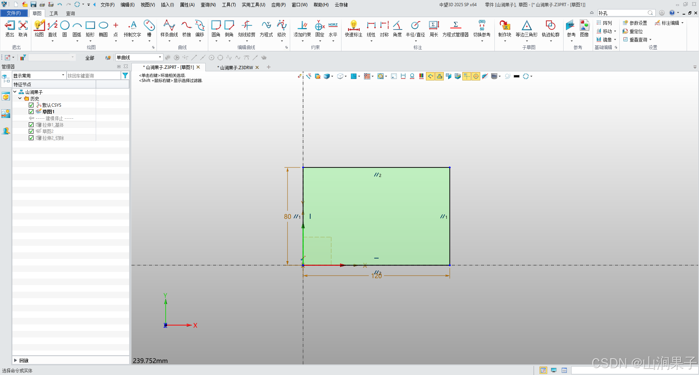Select the 120 width dimension

[376, 276]
